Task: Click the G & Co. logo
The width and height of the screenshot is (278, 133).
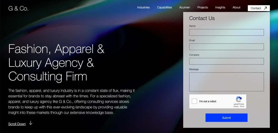Action: pyautogui.click(x=18, y=9)
